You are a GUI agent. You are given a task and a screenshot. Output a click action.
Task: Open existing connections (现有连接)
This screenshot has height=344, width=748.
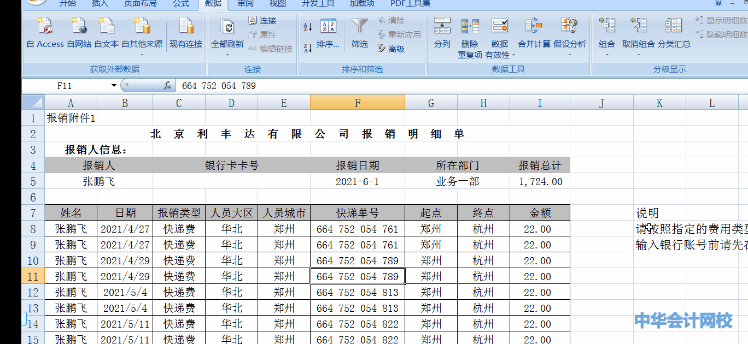pyautogui.click(x=186, y=33)
